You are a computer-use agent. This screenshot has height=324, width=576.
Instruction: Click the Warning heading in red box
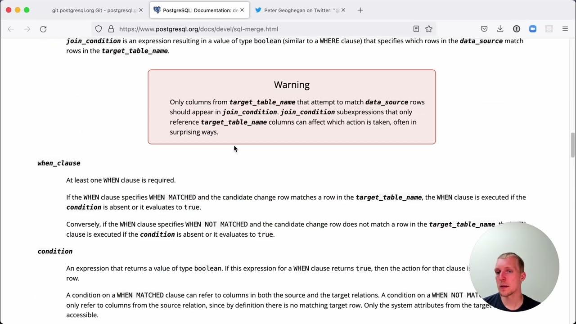tap(292, 85)
